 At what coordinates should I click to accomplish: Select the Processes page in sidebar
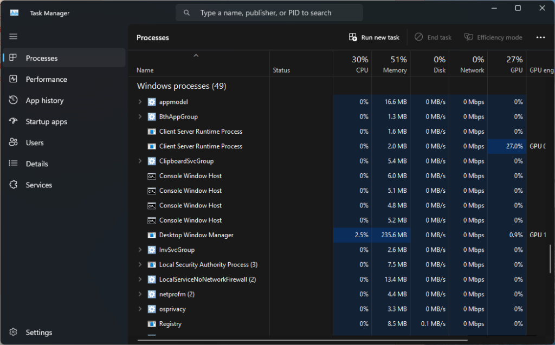click(41, 58)
